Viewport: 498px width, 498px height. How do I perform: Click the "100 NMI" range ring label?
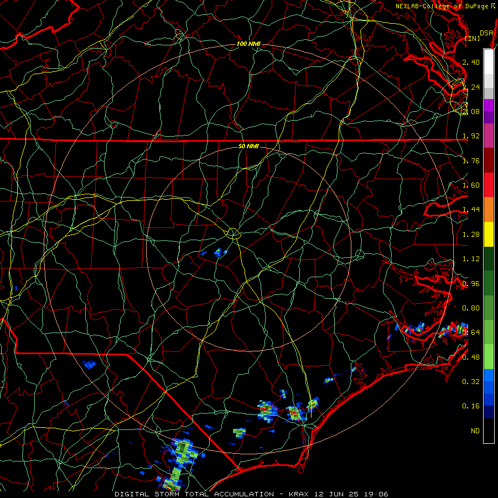tap(248, 44)
